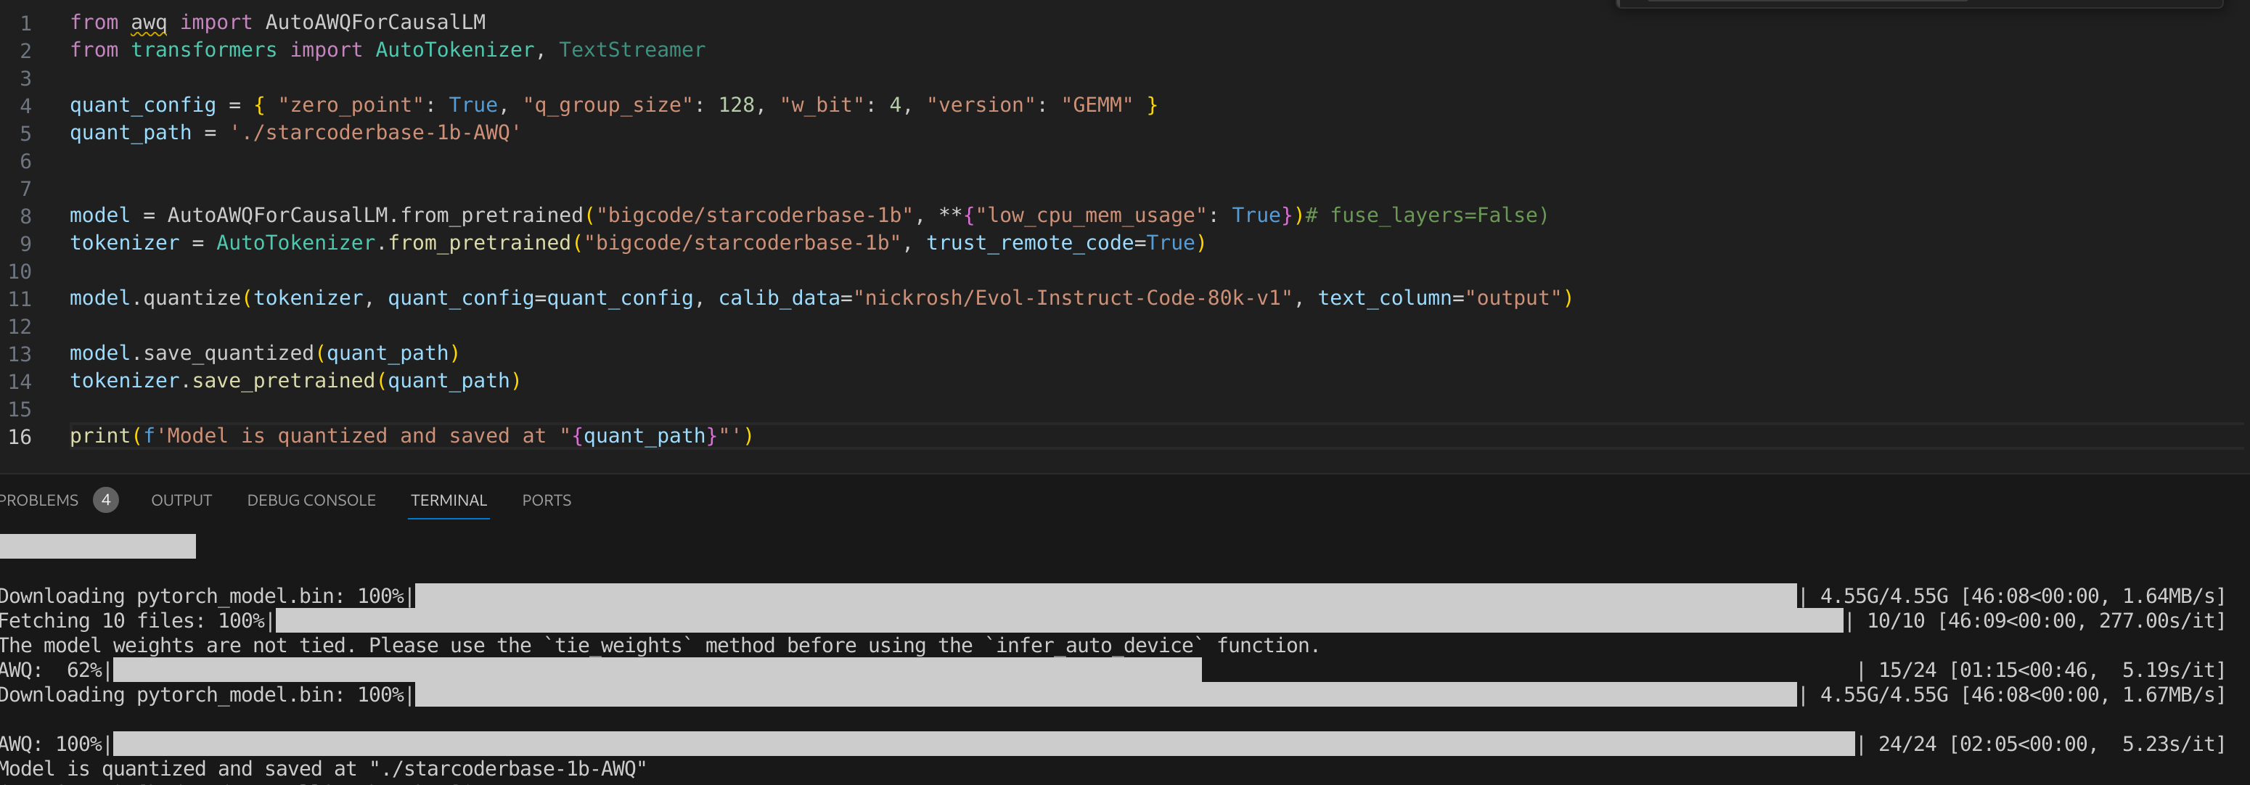Click the active TERMINAL tab

(x=448, y=501)
